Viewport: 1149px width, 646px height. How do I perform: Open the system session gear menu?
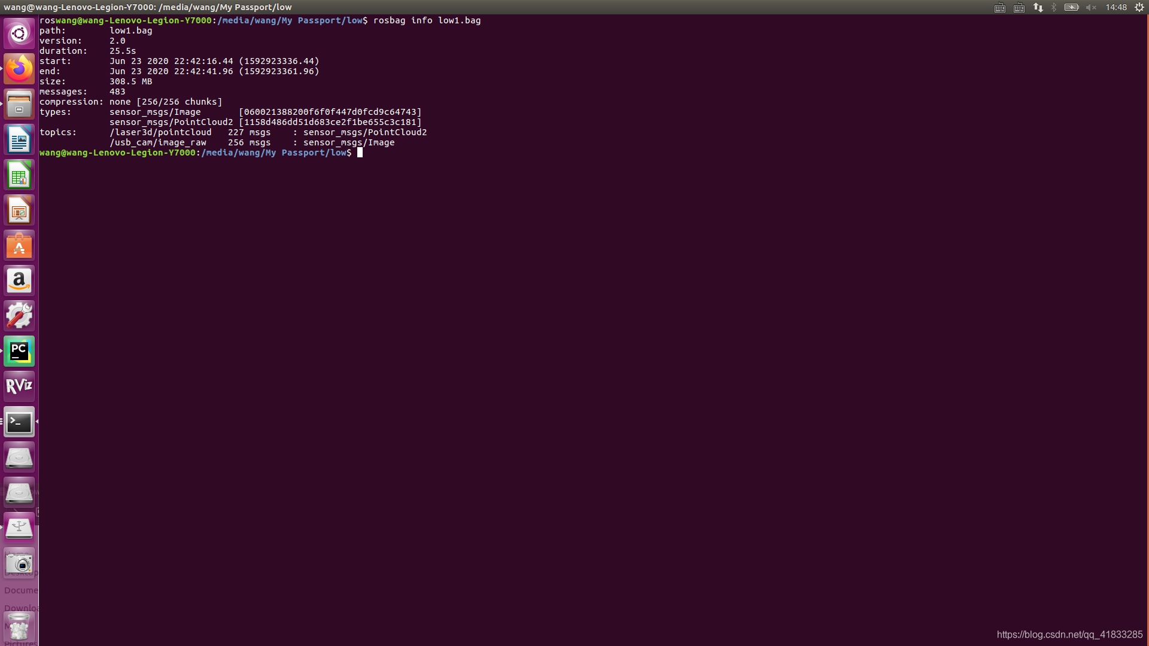tap(1139, 7)
